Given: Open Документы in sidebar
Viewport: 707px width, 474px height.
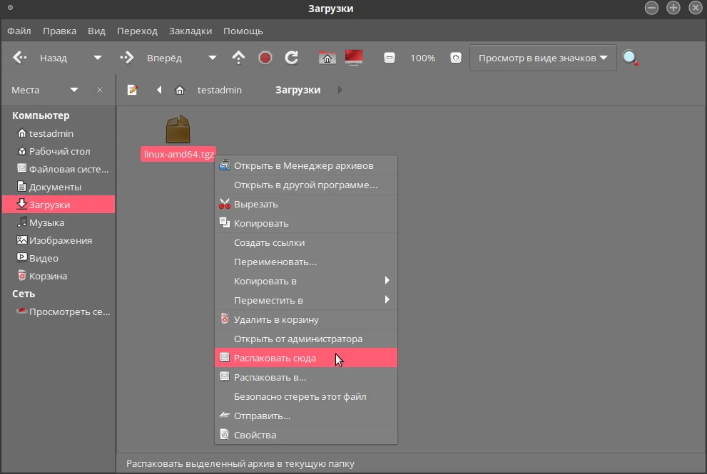Looking at the screenshot, I should pyautogui.click(x=59, y=187).
